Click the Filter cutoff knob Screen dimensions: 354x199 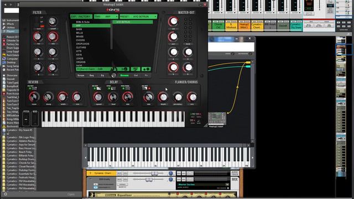tap(53, 22)
